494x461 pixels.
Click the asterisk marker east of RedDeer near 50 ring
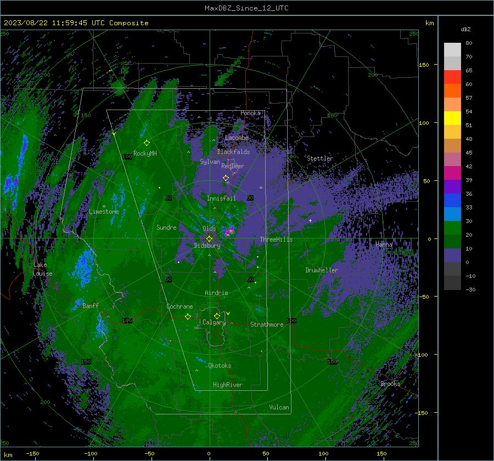point(261,188)
